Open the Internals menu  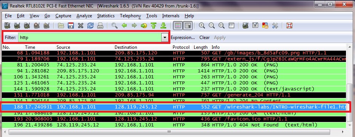point(171,16)
